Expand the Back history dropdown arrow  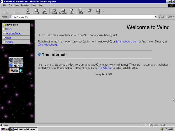point(12,11)
